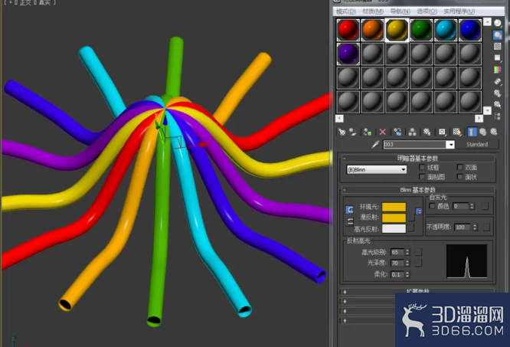510x347 pixels.
Task: Increase 不透明度 spinner up arrow
Action: 475,225
